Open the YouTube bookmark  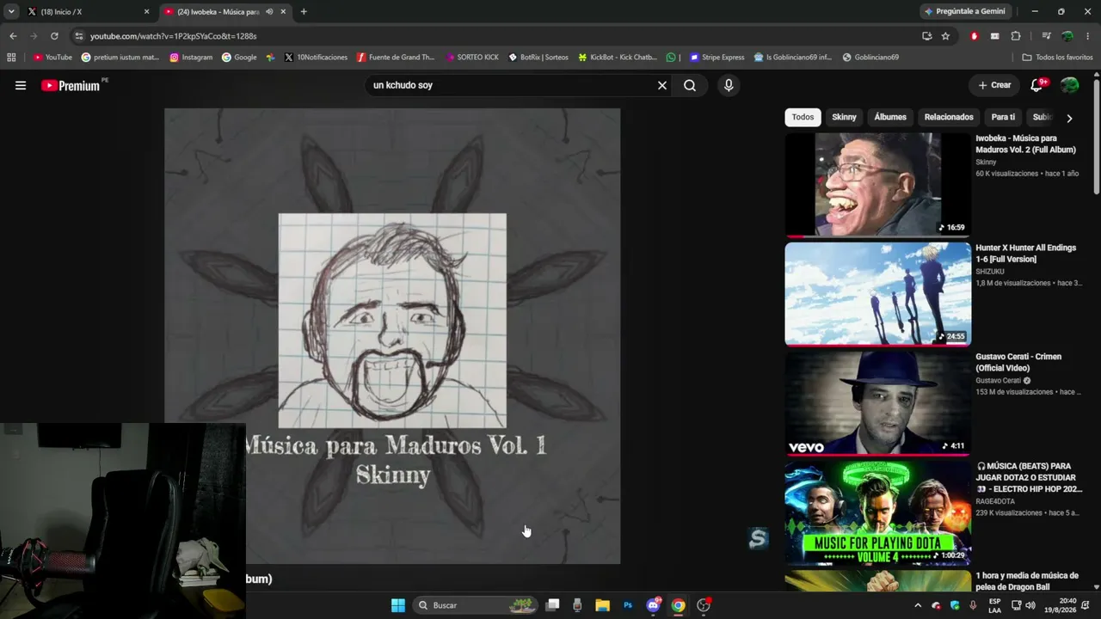coord(52,58)
